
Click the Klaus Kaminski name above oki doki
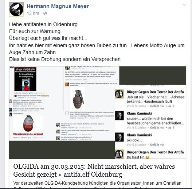point(139,135)
